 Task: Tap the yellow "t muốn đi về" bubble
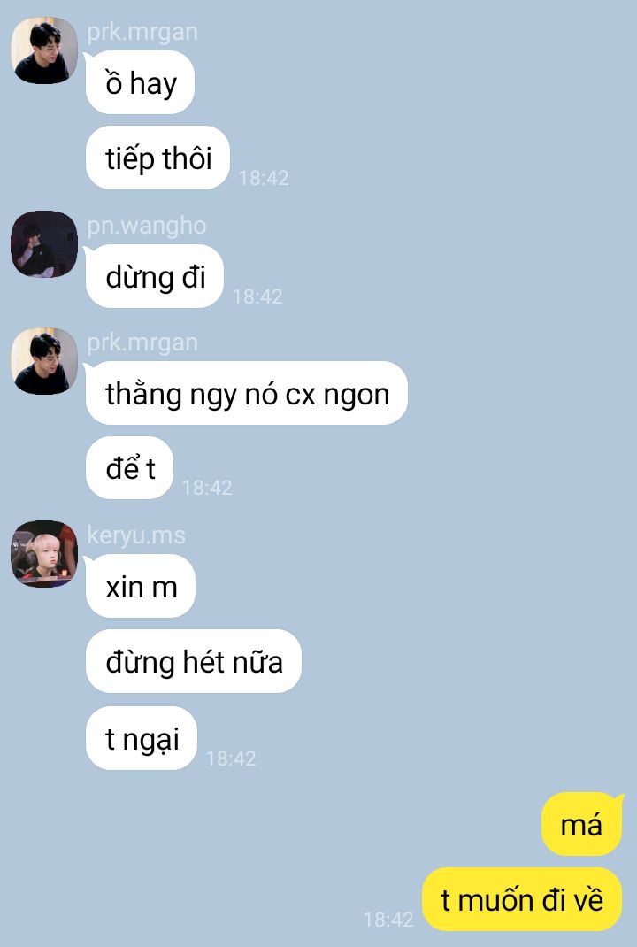[x=522, y=899]
